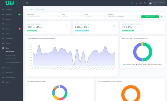Select Звіт по роботі submenu item
This screenshot has height=101, width=167.
pyautogui.click(x=10, y=52)
